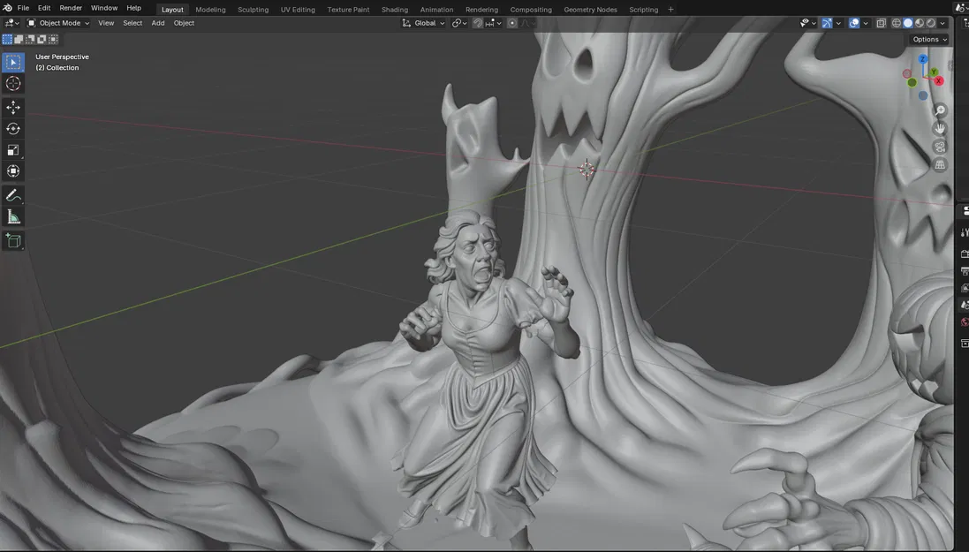Toggle X-Ray mode
This screenshot has height=552, width=969.
point(881,23)
